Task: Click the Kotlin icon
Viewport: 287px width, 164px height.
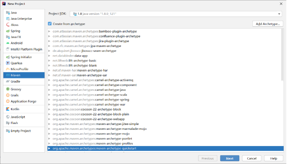Action: click(x=8, y=109)
